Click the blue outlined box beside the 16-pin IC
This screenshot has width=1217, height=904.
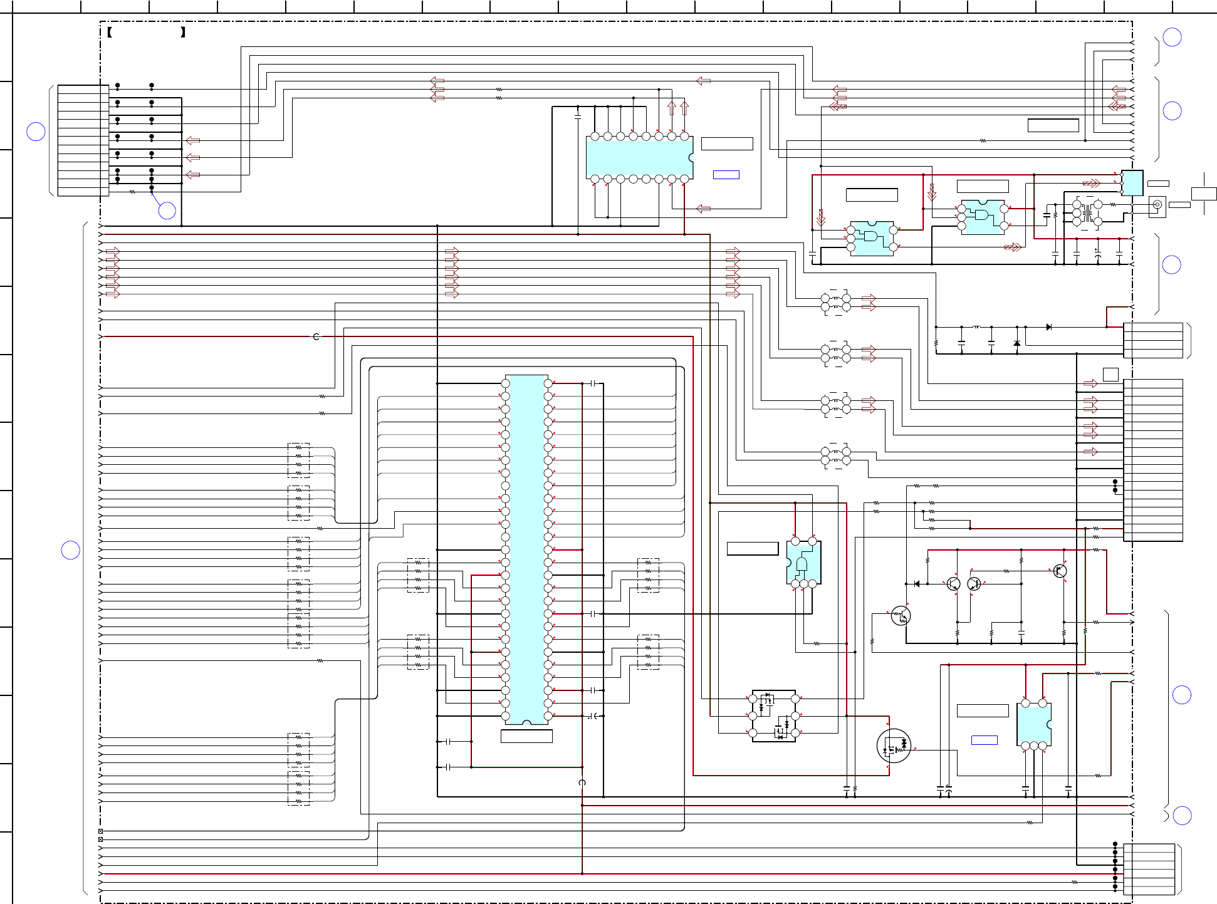[x=726, y=175]
